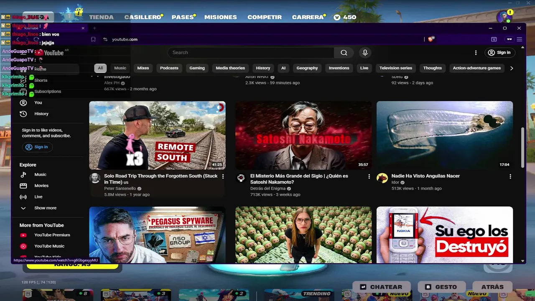Click the CHATEAR button in game

(381, 287)
